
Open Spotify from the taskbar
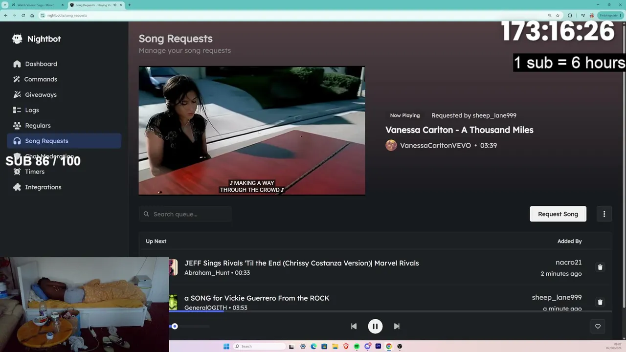(x=357, y=346)
